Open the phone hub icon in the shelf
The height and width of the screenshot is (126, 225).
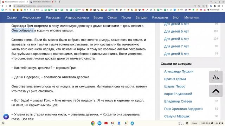point(187,123)
